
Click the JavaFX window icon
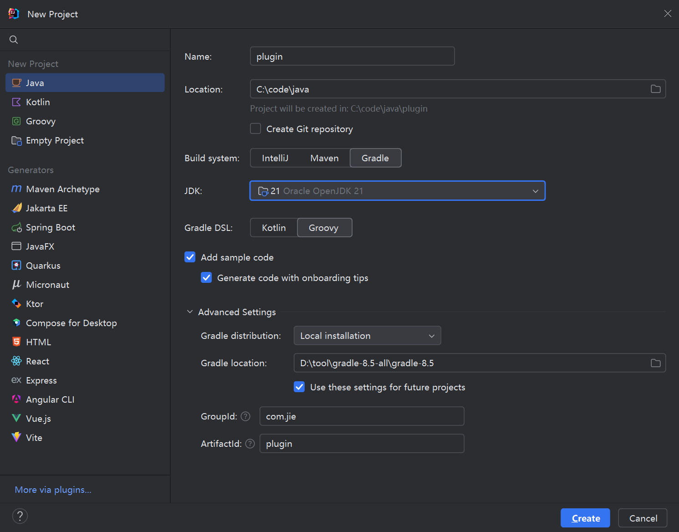[16, 246]
